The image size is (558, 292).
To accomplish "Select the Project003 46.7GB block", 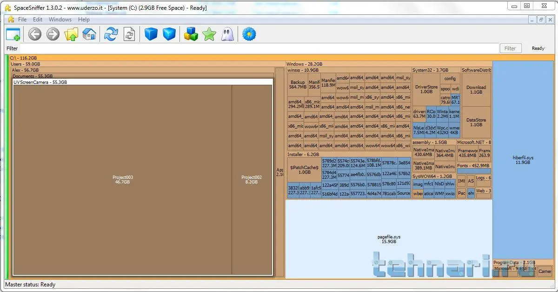I will pyautogui.click(x=123, y=180).
